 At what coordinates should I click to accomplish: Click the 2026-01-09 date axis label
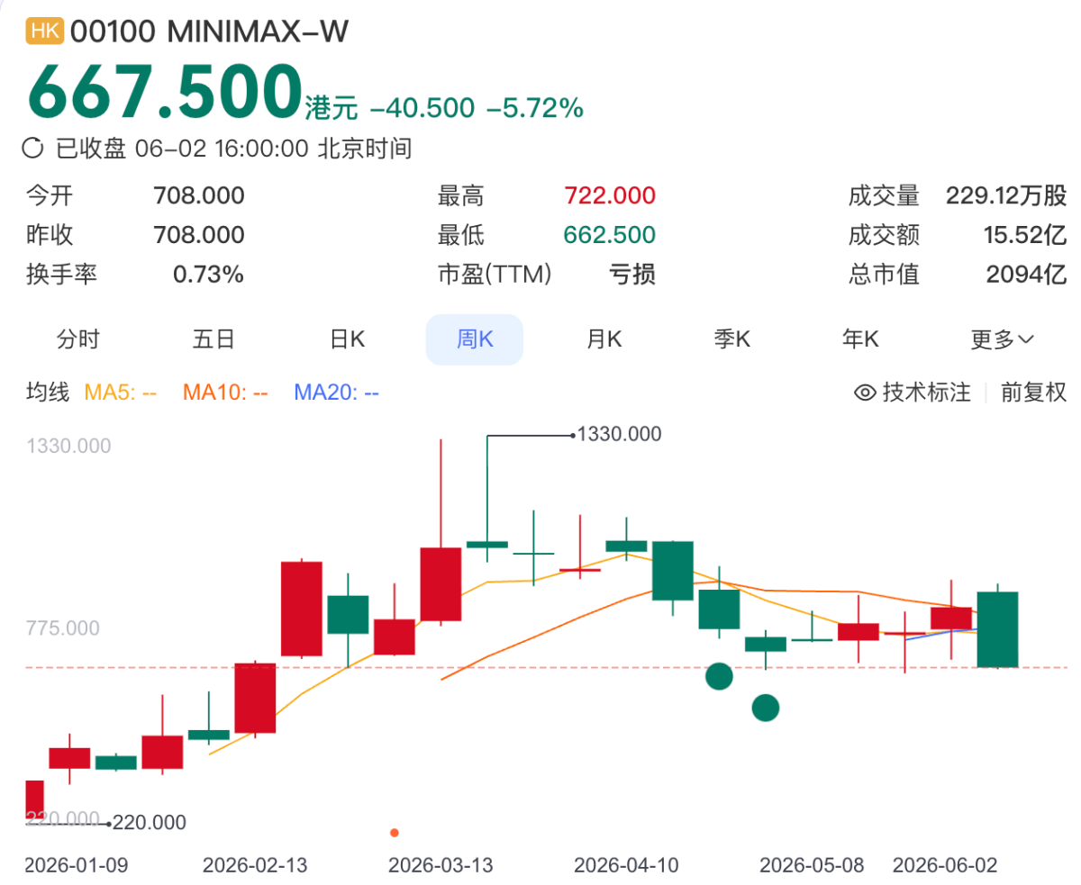pyautogui.click(x=77, y=865)
